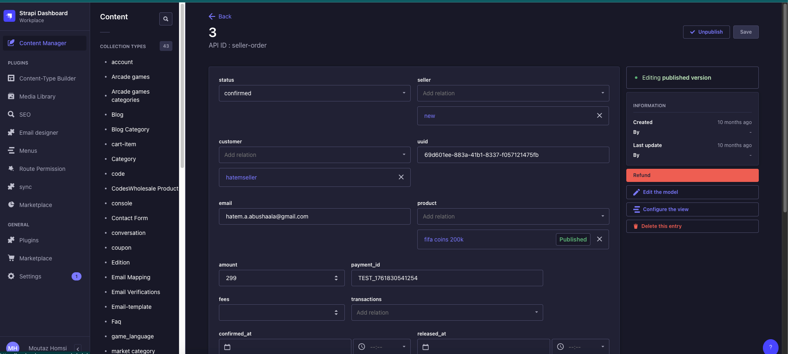Viewport: 788px width, 354px height.
Task: Click the released_at clock icon
Action: tap(560, 347)
